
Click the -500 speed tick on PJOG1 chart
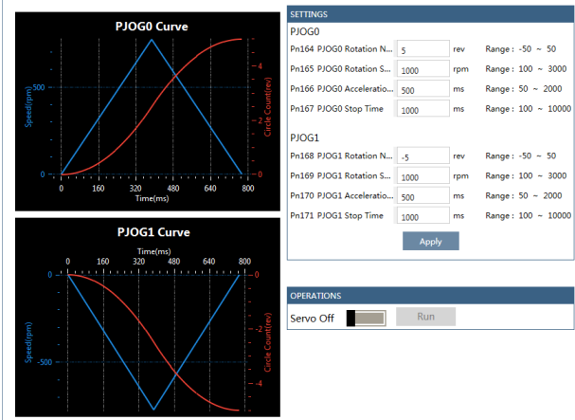tap(45, 362)
